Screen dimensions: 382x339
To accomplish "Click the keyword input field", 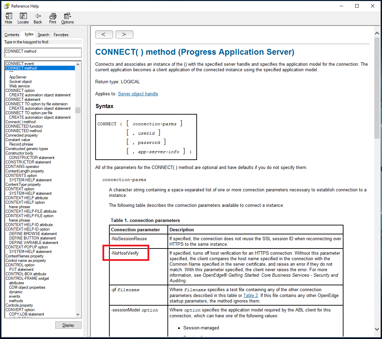I will [x=43, y=52].
